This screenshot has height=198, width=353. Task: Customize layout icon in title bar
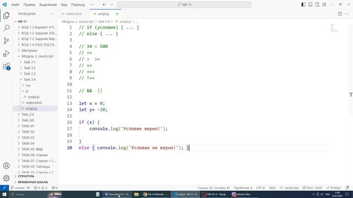tap(324, 4)
